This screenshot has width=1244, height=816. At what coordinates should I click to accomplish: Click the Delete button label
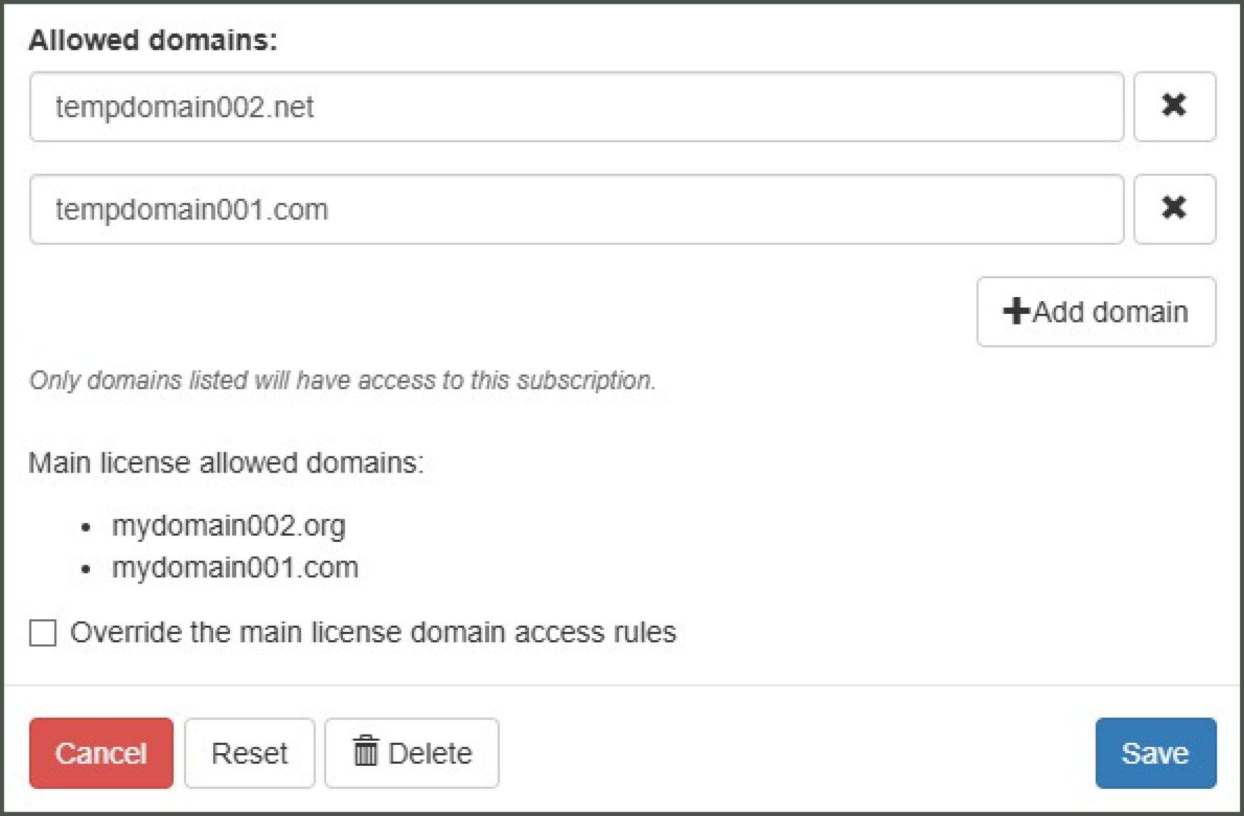[x=430, y=754]
